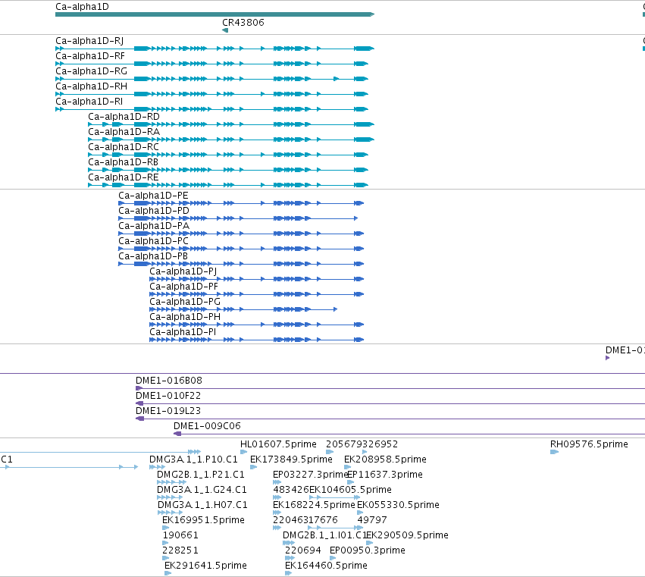Screen dimensions: 645x577
Task: Select the Ca-alpha1D-PG protein label
Action: (185, 302)
